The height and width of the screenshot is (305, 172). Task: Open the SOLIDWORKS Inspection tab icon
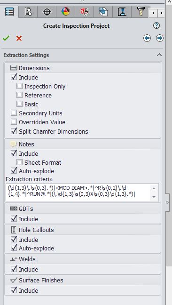85,12
